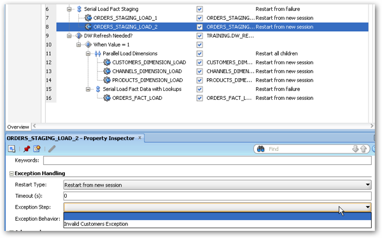382x238 pixels.
Task: Click 'Restart all children' restart type cell
Action: [x=276, y=53]
